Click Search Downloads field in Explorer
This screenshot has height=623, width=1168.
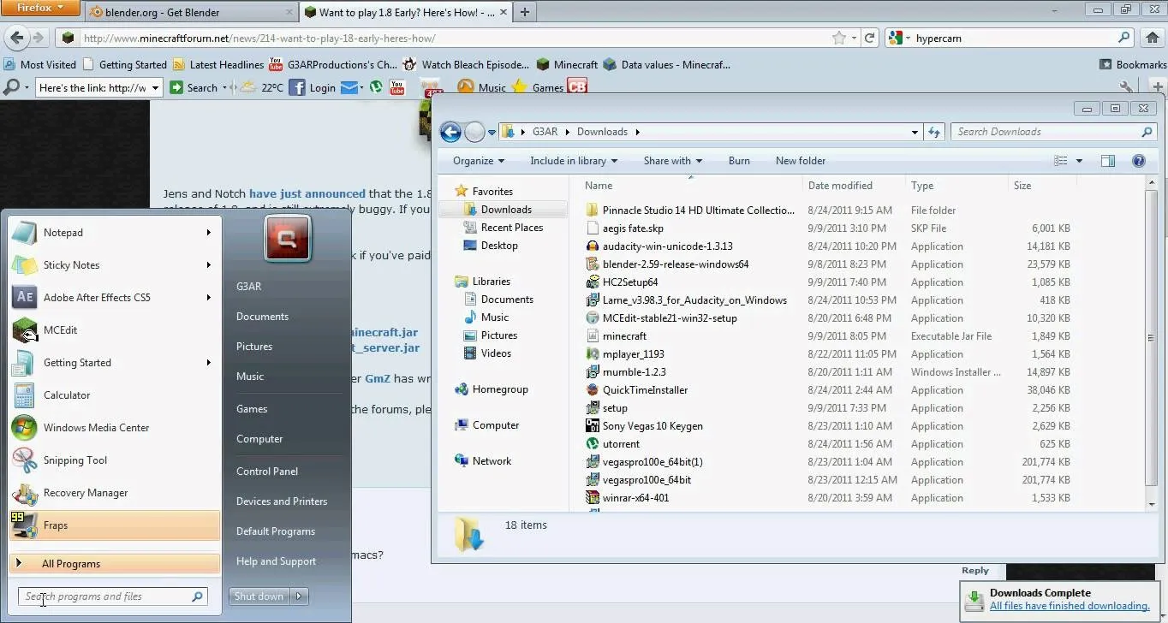pyautogui.click(x=1053, y=132)
